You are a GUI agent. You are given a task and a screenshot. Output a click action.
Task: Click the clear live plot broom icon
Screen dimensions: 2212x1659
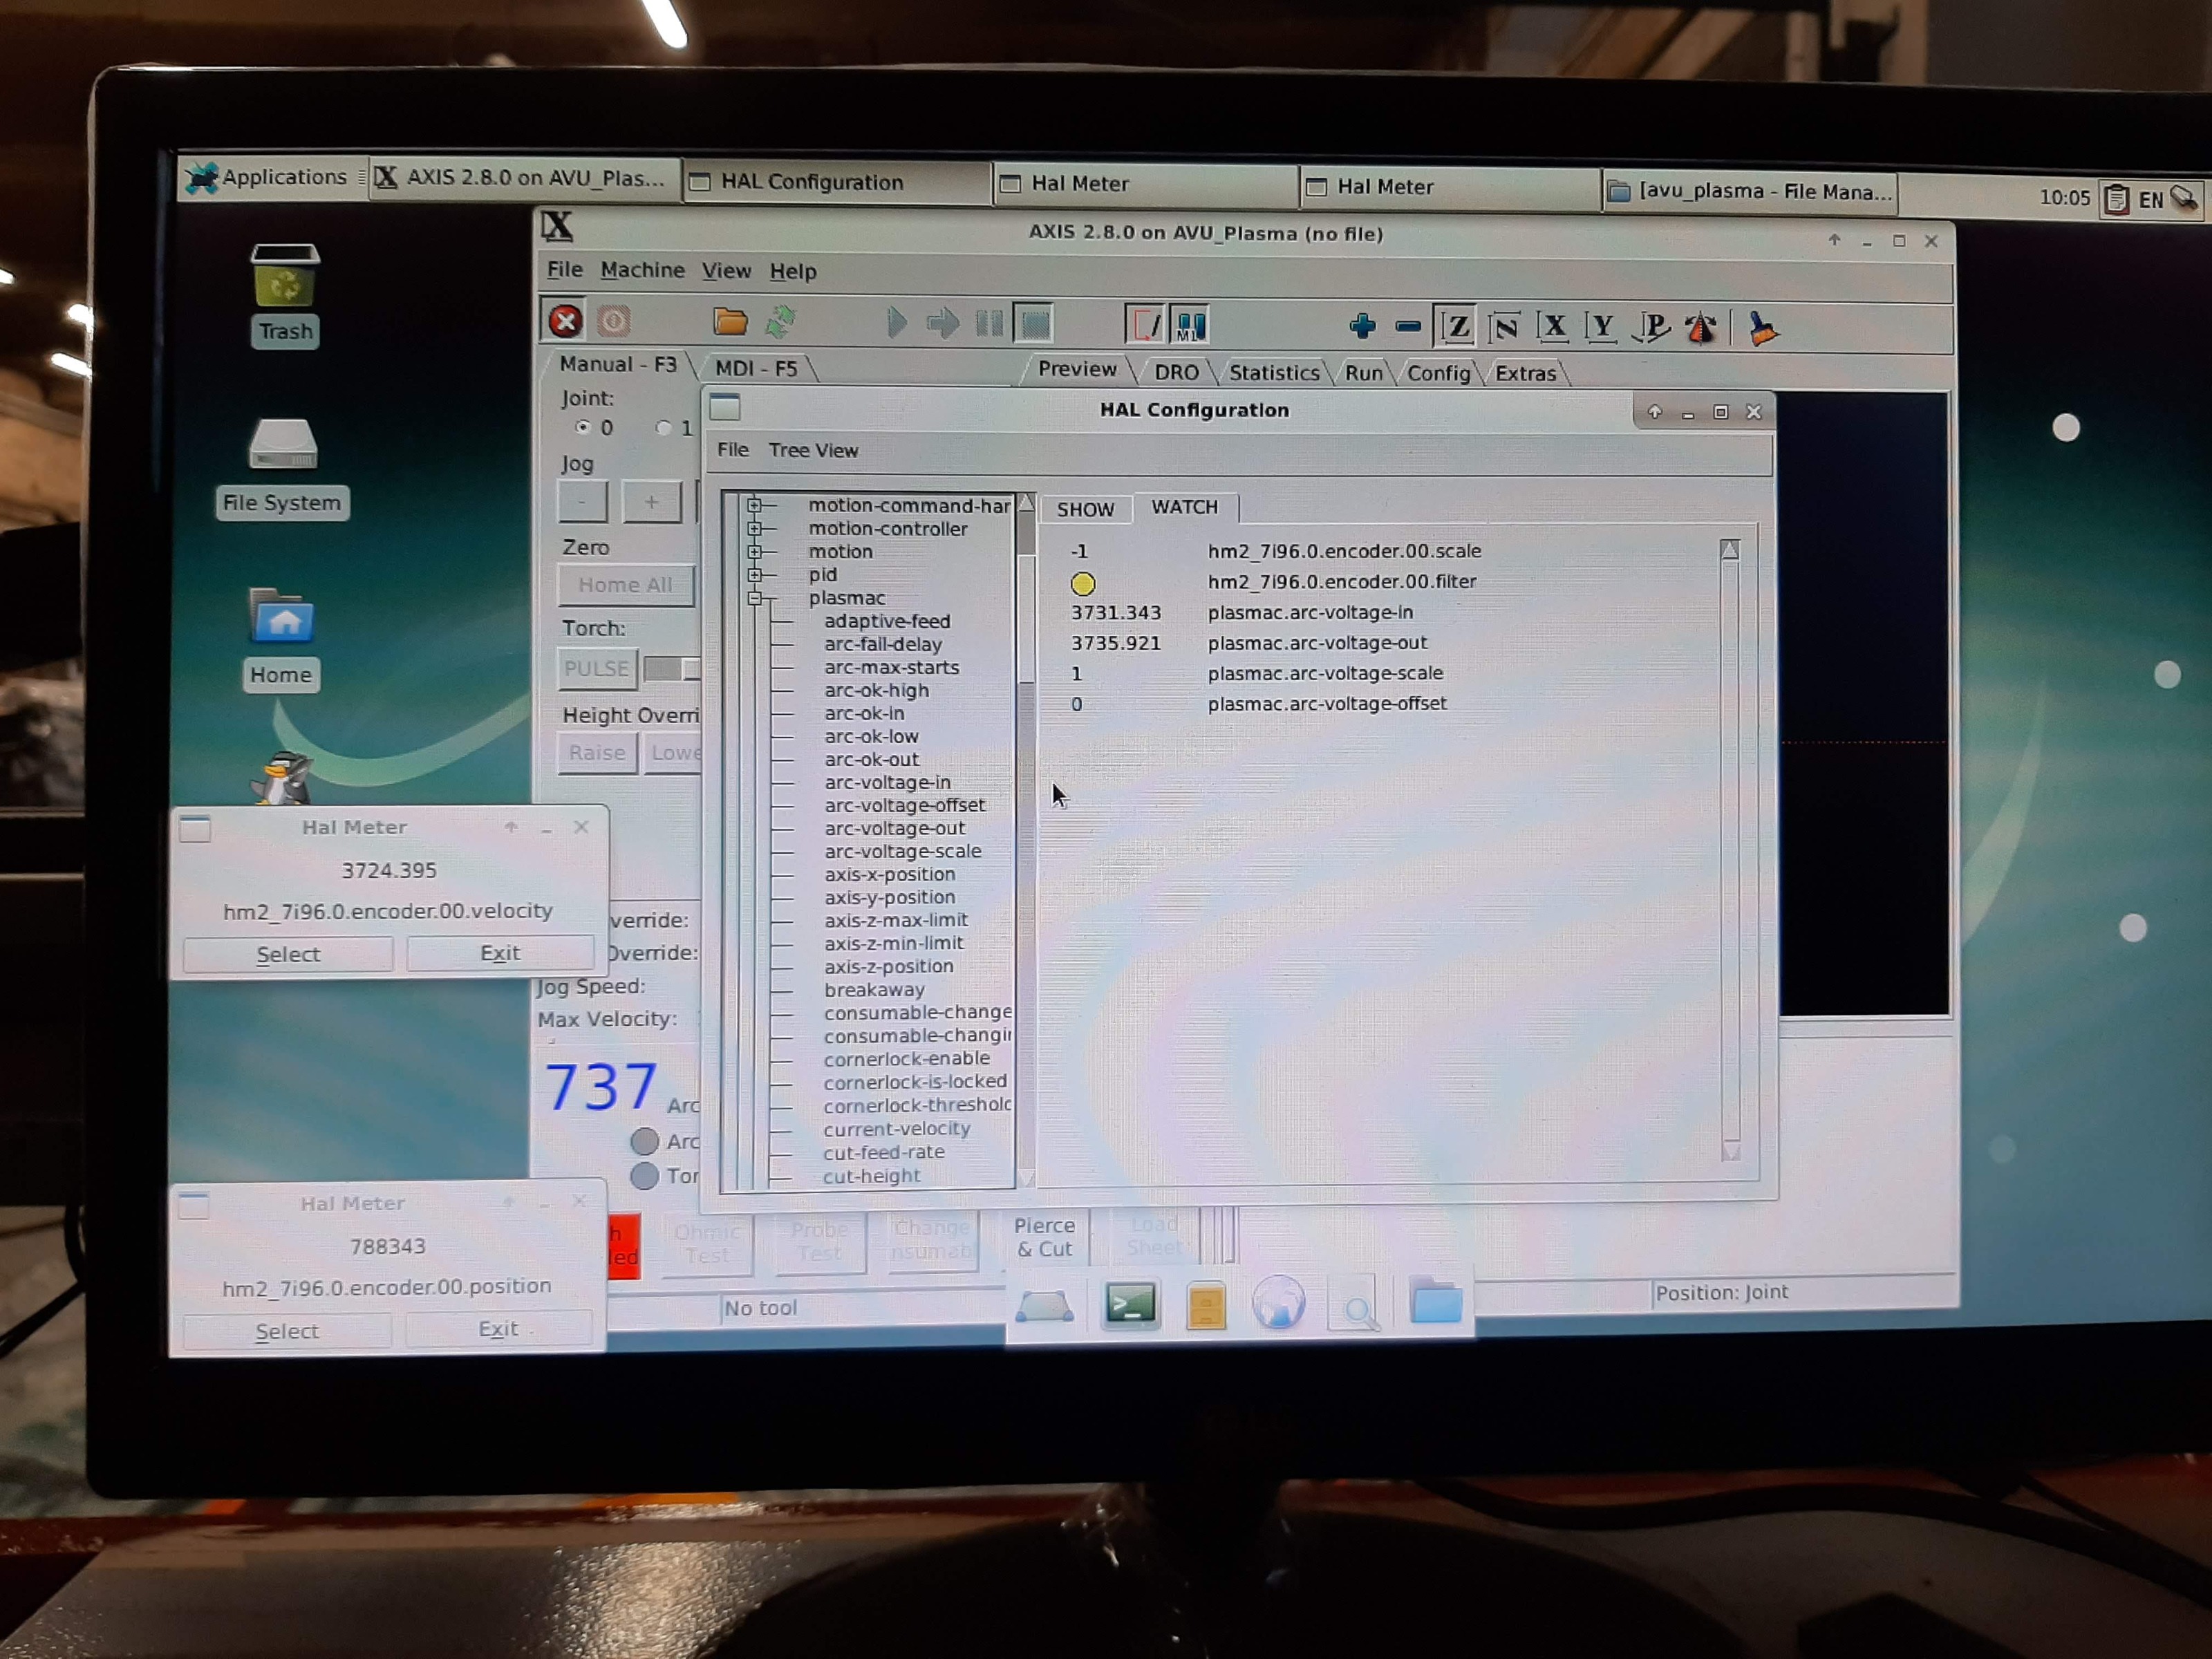click(1763, 328)
